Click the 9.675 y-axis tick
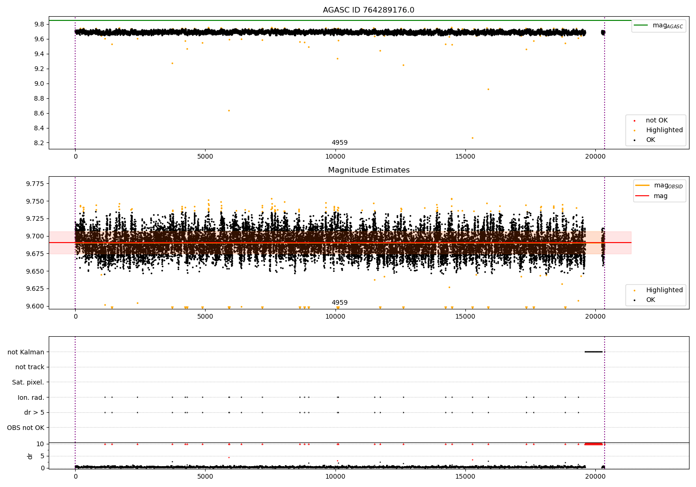 pyautogui.click(x=35, y=254)
